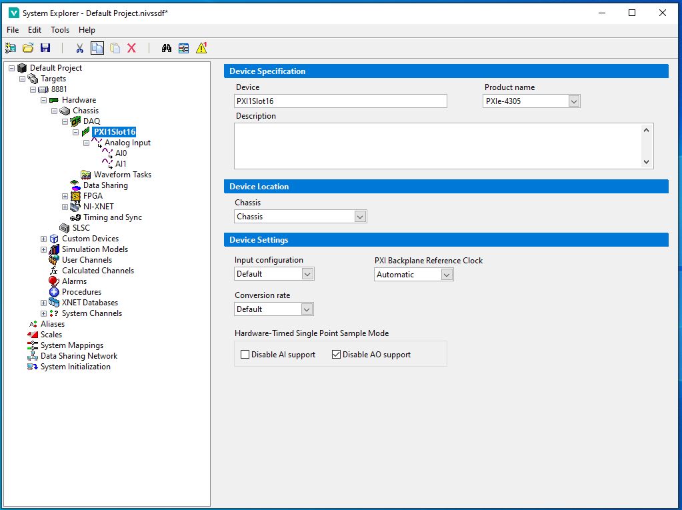Click the Description scrollbar down arrow
Image resolution: width=682 pixels, height=510 pixels.
(647, 162)
